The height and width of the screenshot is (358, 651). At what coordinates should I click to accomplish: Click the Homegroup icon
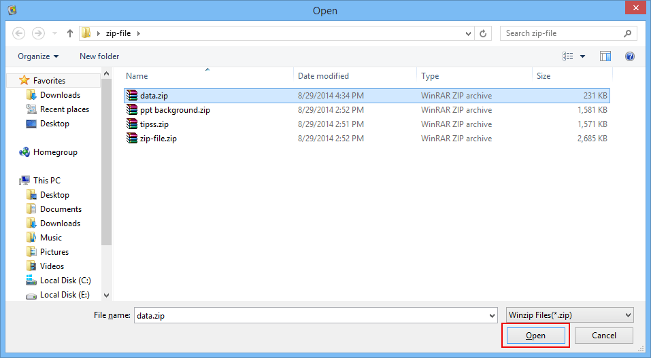pos(24,152)
